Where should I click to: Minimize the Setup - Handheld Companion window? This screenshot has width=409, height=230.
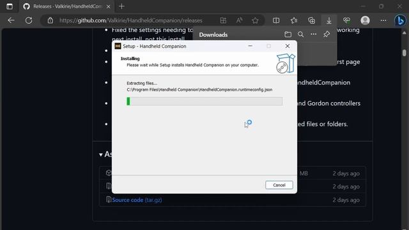click(x=250, y=46)
